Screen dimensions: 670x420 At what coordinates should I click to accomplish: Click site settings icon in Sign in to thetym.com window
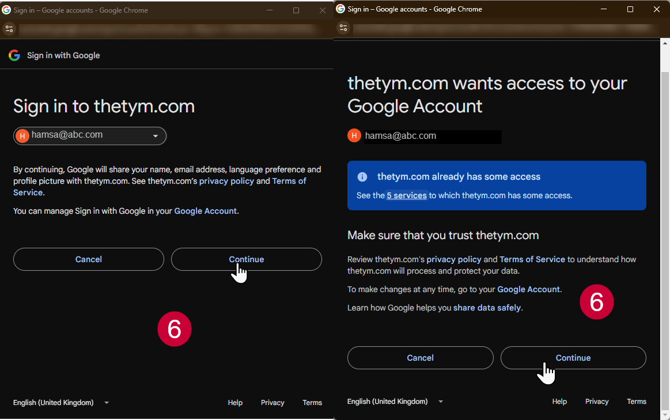click(x=9, y=29)
